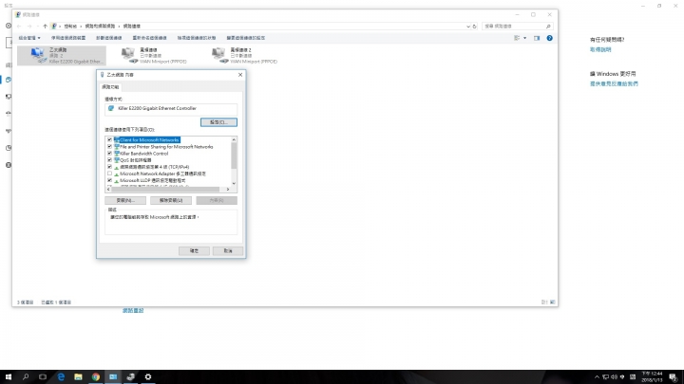This screenshot has height=384, width=684.
Task: Click the change view icon in toolbar
Action: pyautogui.click(x=517, y=38)
